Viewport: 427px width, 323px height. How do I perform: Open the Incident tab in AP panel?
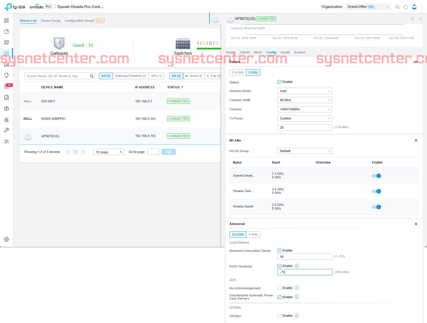[300, 52]
